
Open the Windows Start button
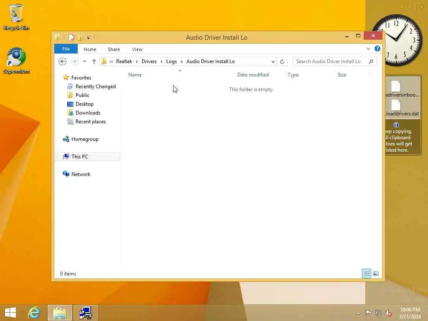tap(10, 313)
